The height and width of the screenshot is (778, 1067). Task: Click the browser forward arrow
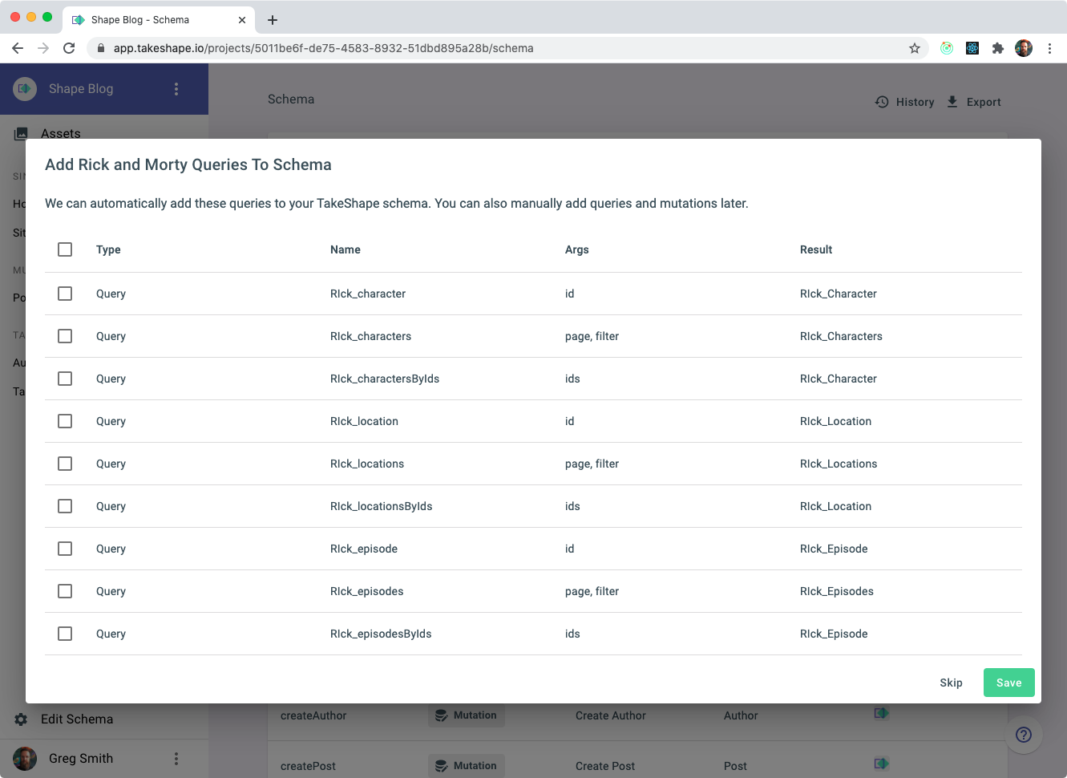pyautogui.click(x=43, y=48)
